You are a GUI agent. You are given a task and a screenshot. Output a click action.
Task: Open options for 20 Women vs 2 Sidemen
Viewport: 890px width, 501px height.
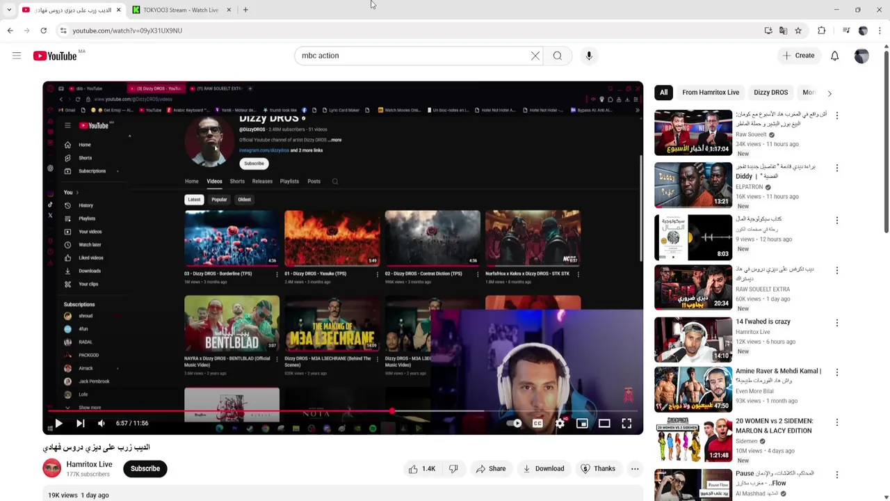tap(836, 422)
